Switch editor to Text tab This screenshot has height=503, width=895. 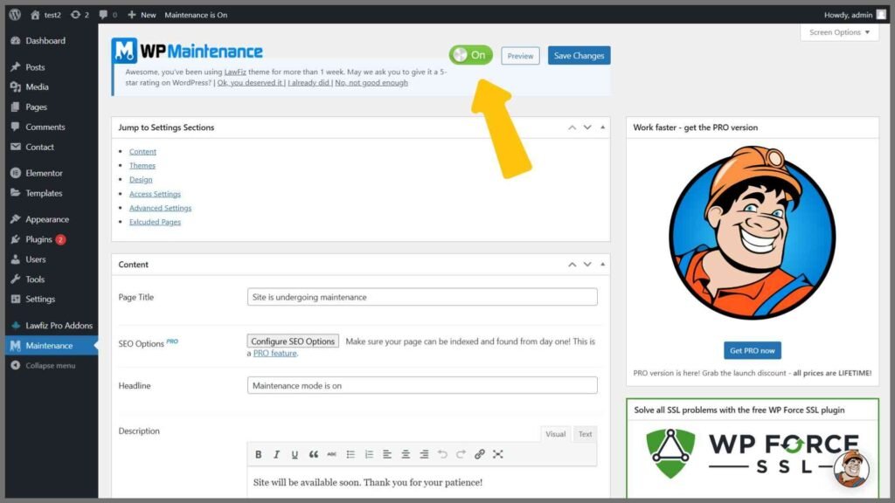pos(585,434)
